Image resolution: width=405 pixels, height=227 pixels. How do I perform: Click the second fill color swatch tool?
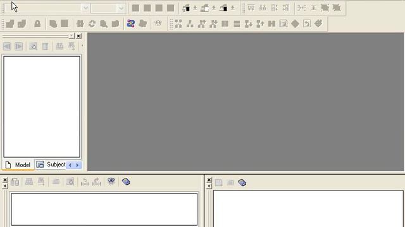[x=204, y=8]
